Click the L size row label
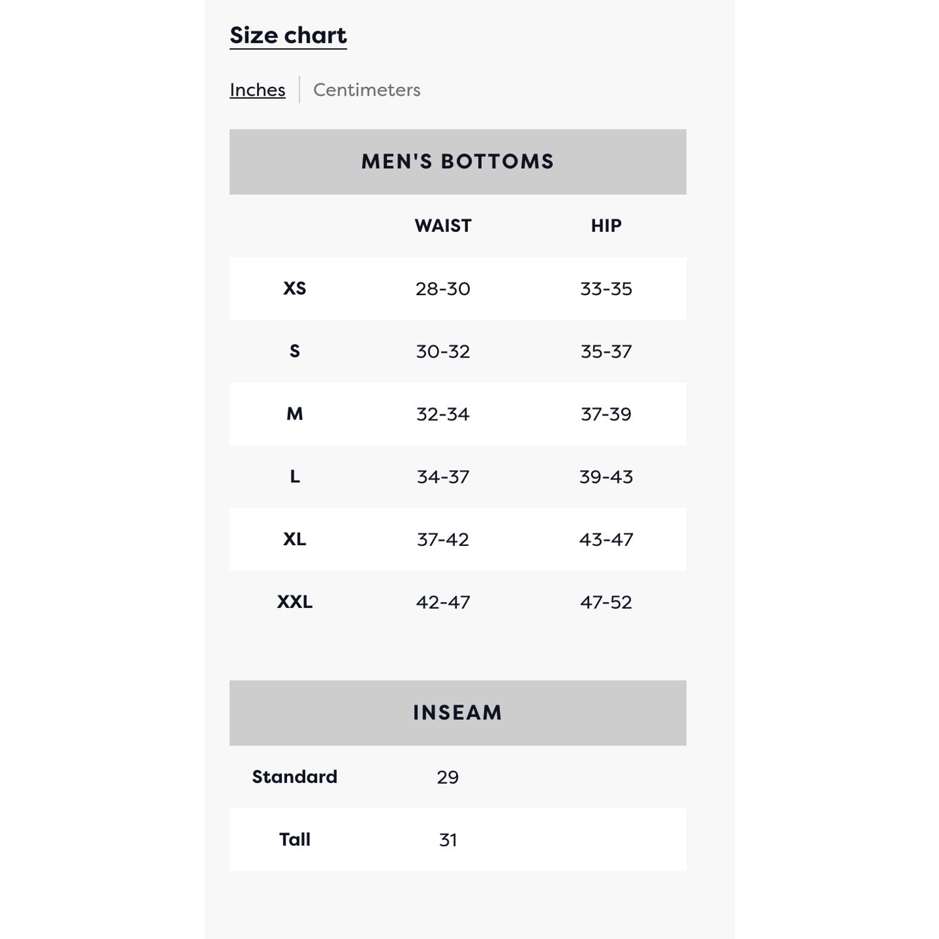939x939 pixels. 295,477
